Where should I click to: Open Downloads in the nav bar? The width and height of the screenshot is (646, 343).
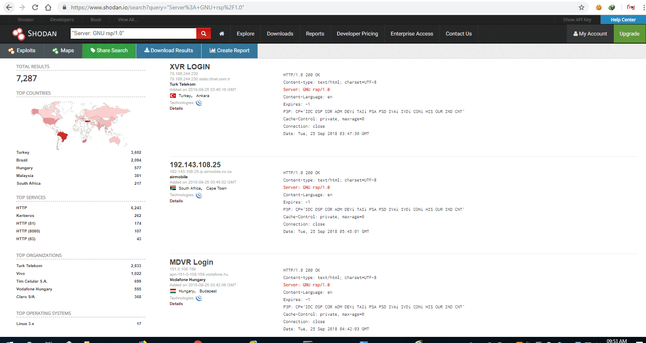[x=280, y=34]
